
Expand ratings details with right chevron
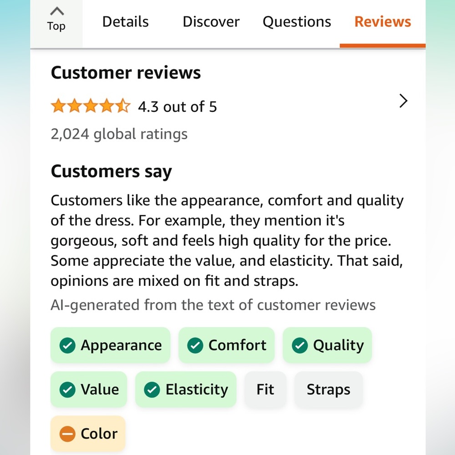click(403, 101)
